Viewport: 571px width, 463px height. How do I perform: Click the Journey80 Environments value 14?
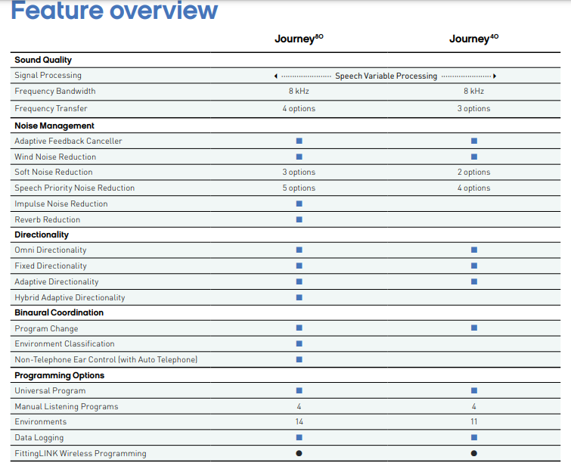(299, 422)
